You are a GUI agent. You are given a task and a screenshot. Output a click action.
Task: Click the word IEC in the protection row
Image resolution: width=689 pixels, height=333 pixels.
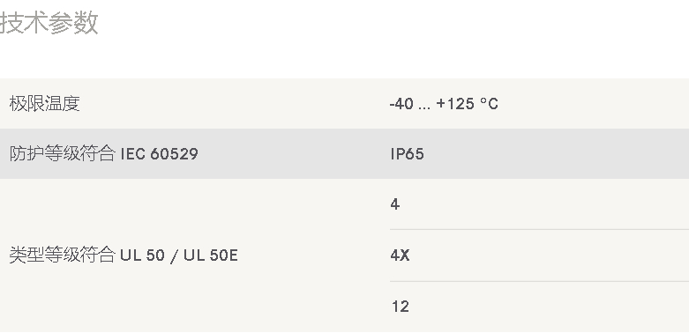(x=132, y=154)
